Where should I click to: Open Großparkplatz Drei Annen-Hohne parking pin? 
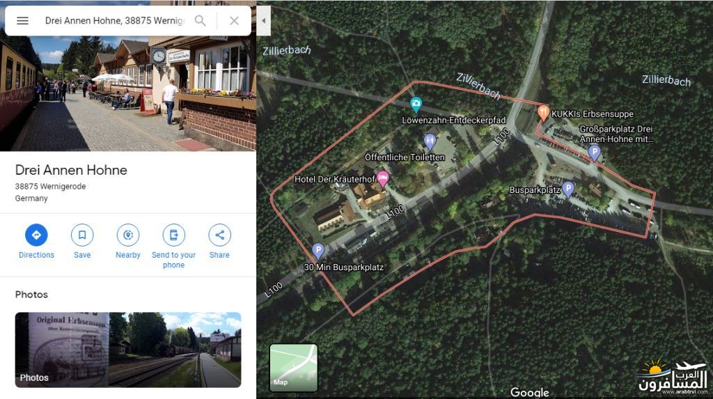coord(595,153)
